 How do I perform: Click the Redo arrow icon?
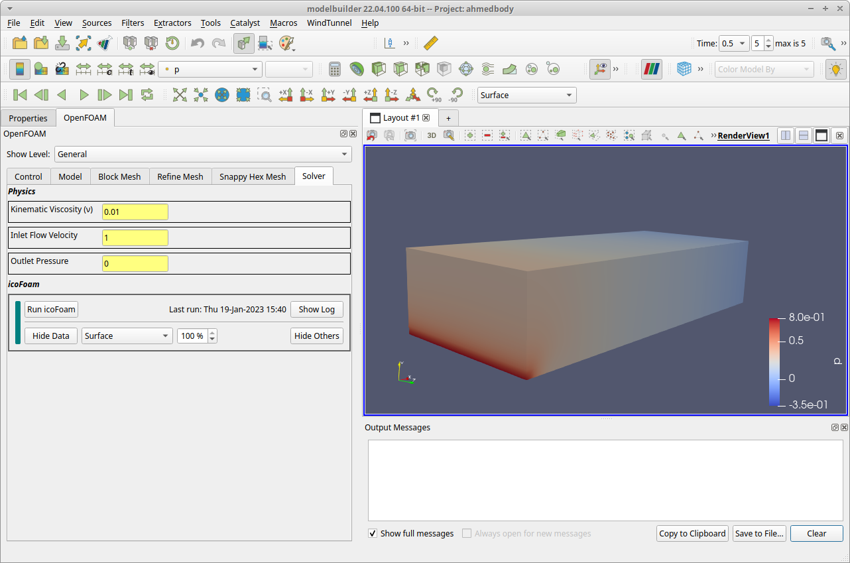(218, 44)
